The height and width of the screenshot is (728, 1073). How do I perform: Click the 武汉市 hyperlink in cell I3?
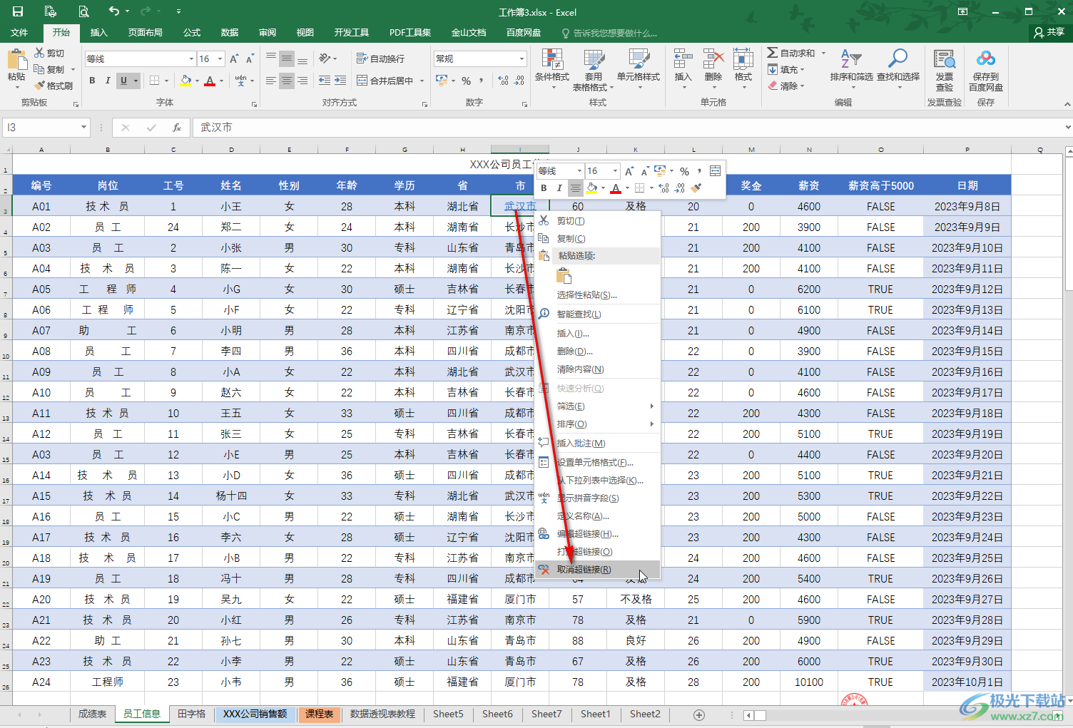519,207
